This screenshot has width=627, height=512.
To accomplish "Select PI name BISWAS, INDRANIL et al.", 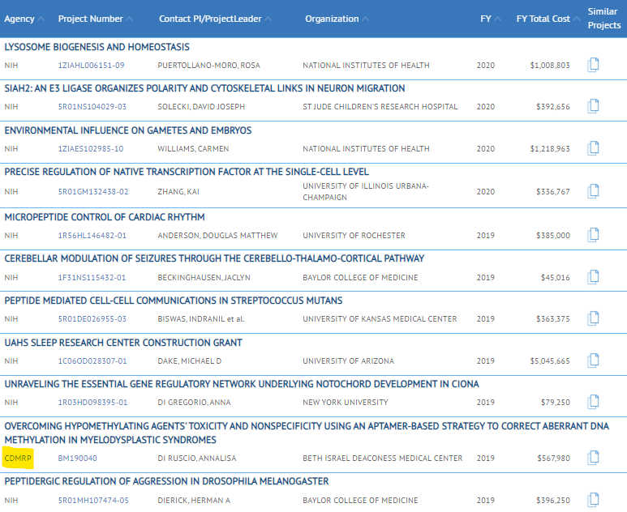I will point(201,318).
